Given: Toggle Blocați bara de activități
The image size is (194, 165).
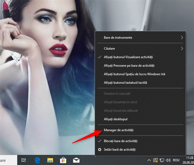Looking at the screenshot, I should tap(121, 141).
